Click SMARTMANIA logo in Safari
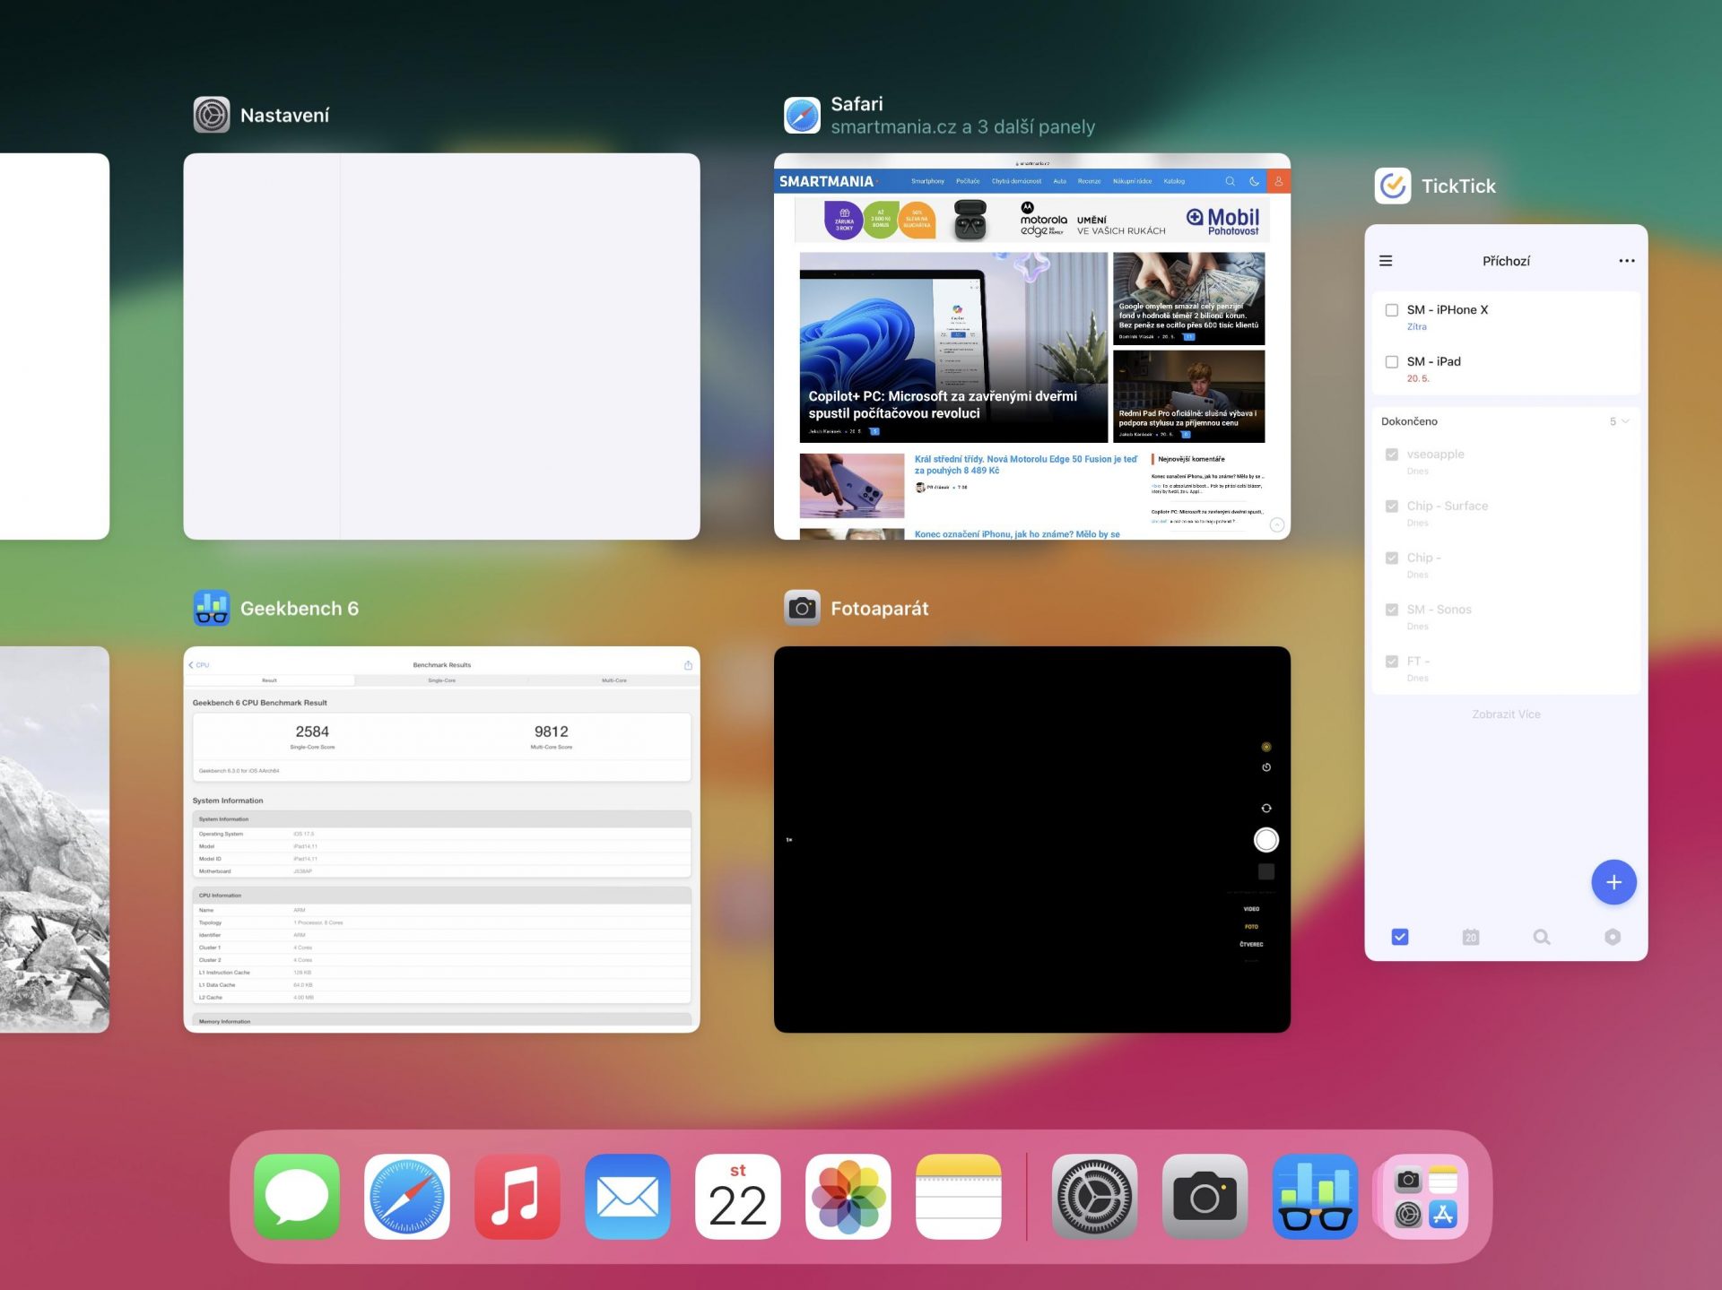This screenshot has height=1290, width=1722. (826, 181)
